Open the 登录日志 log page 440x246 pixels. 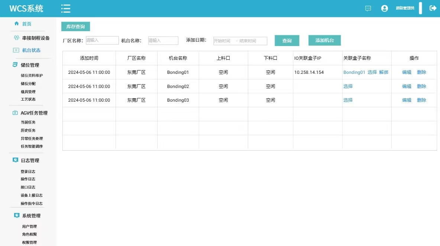pyautogui.click(x=28, y=171)
